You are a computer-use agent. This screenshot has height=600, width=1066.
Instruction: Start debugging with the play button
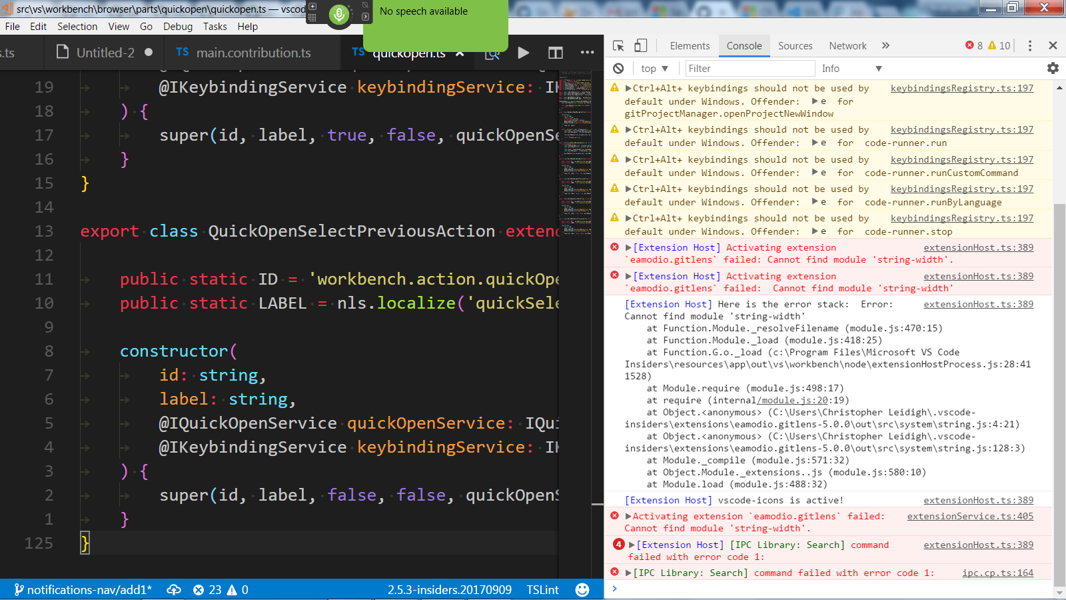(x=524, y=53)
